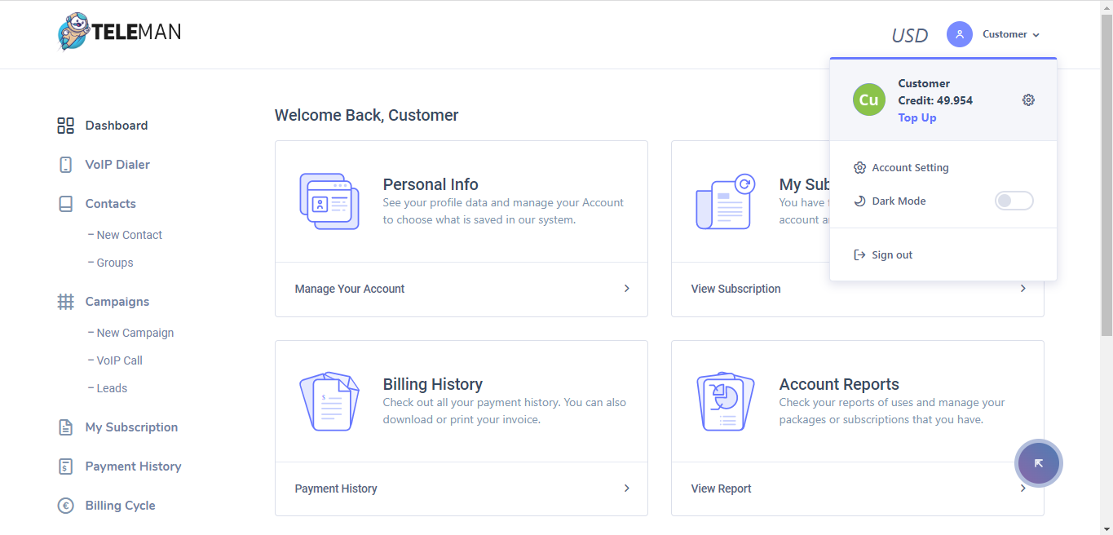Open Leads under Campaigns
This screenshot has height=535, width=1113.
tap(112, 388)
